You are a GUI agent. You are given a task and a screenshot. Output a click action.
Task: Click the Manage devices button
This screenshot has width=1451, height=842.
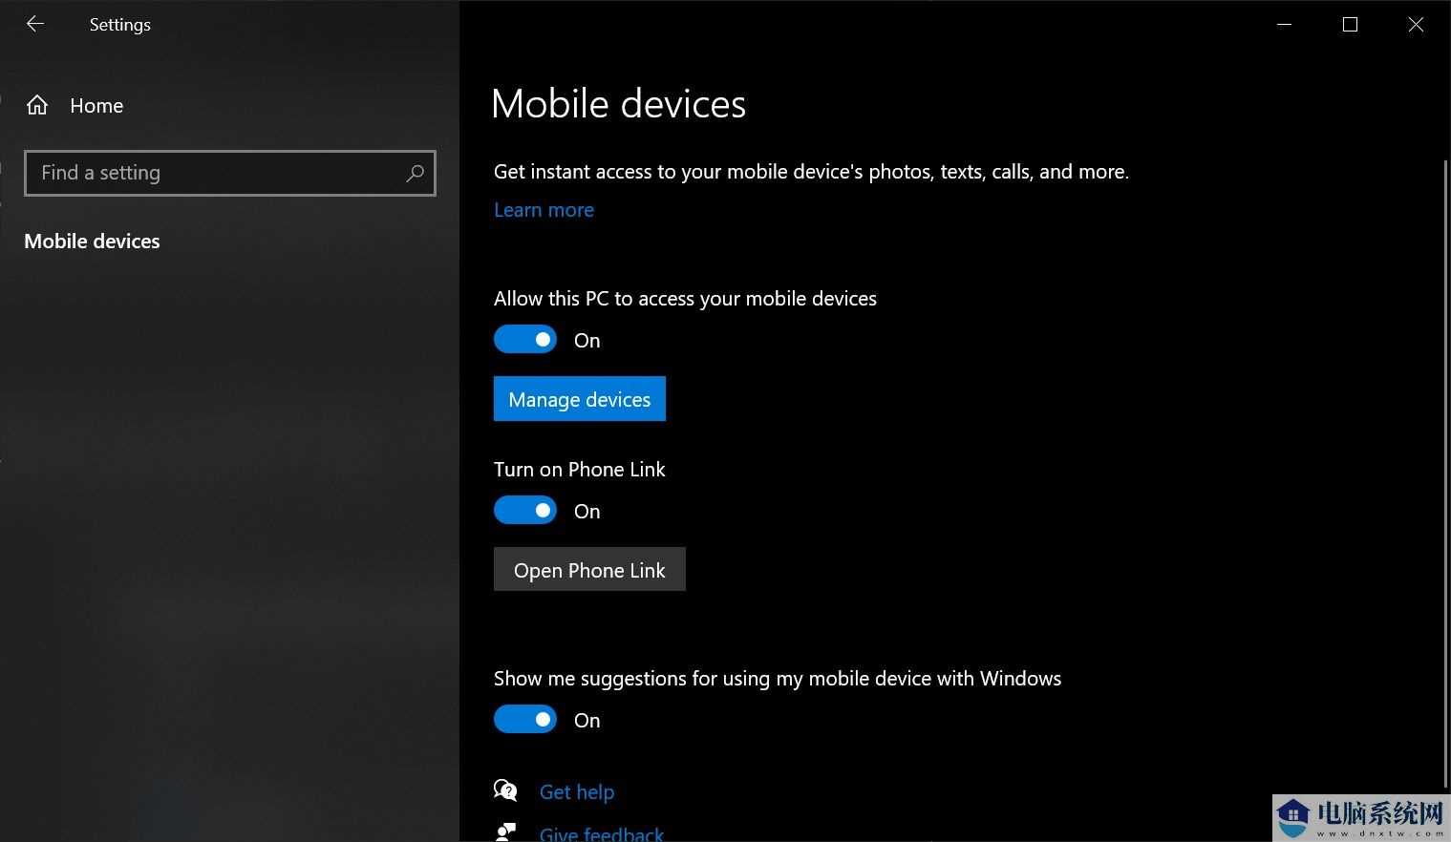580,399
